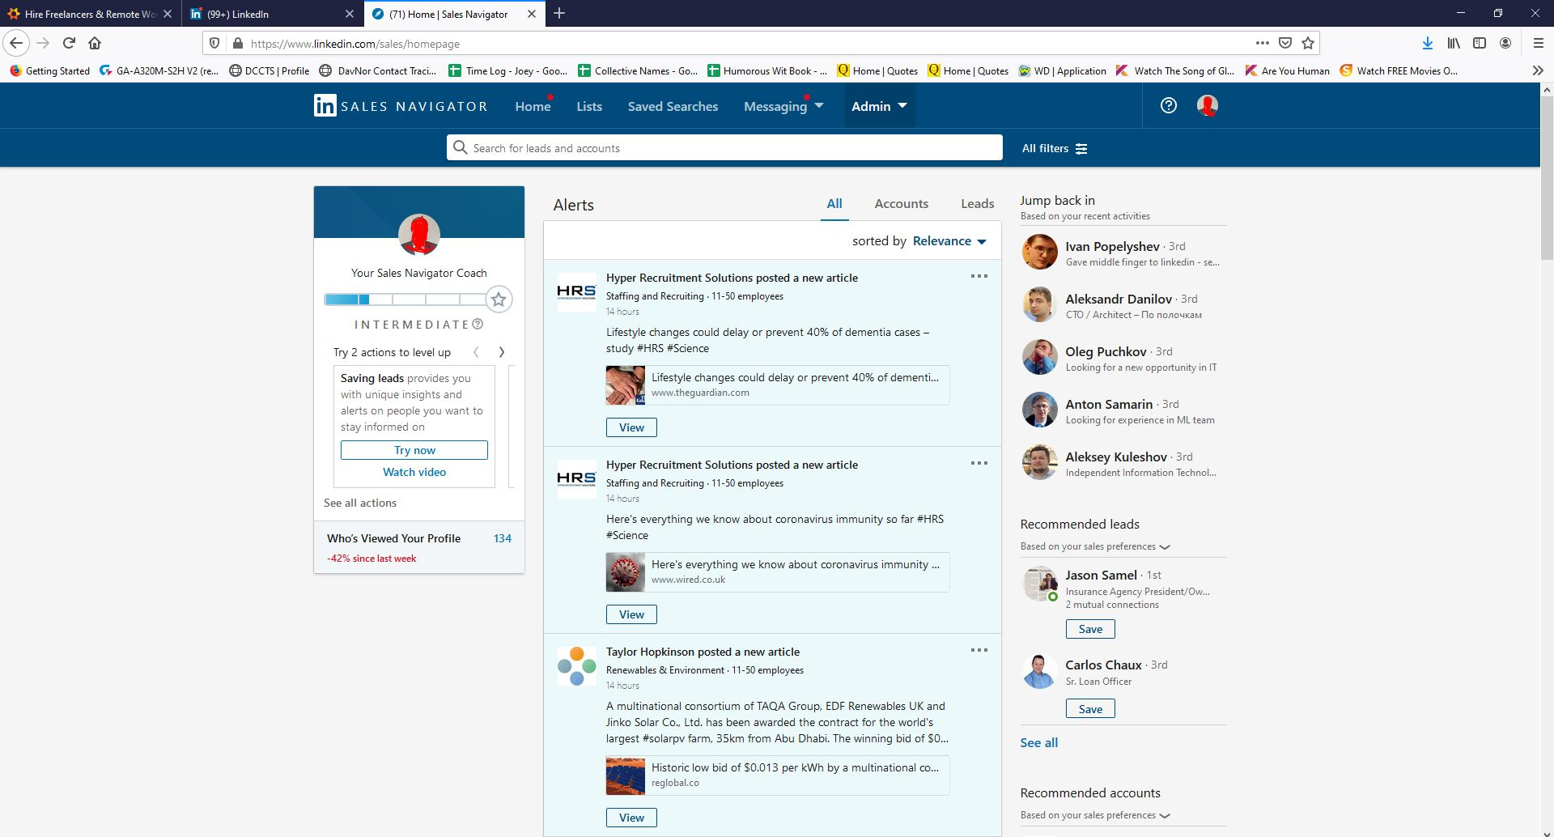Click the browser Back arrow
This screenshot has width=1554, height=837.
click(16, 43)
